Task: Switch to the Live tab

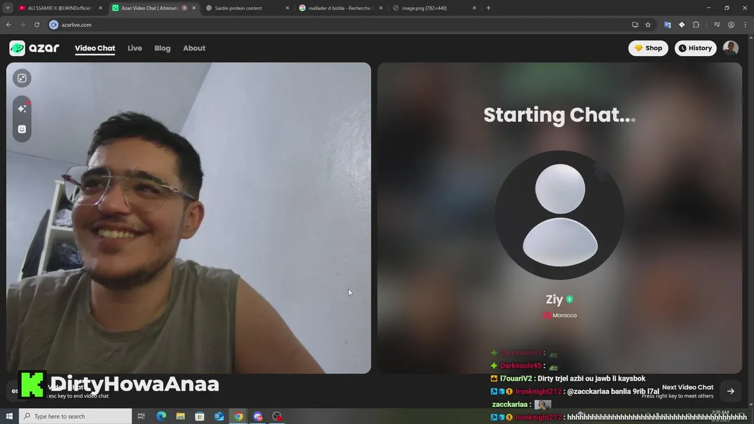Action: pos(135,48)
